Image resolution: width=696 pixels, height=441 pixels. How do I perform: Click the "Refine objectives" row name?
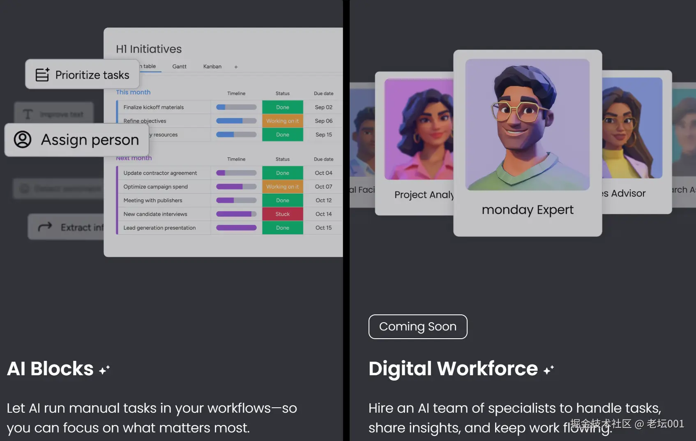145,121
